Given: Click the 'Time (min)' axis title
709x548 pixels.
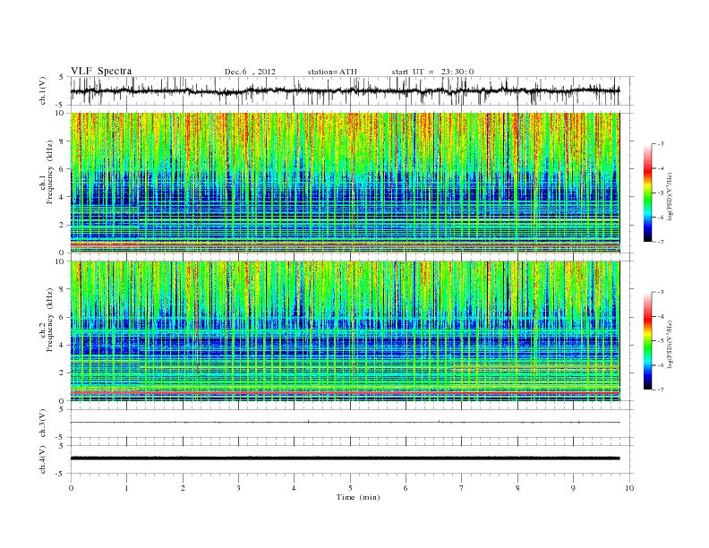Looking at the screenshot, I should 358,497.
